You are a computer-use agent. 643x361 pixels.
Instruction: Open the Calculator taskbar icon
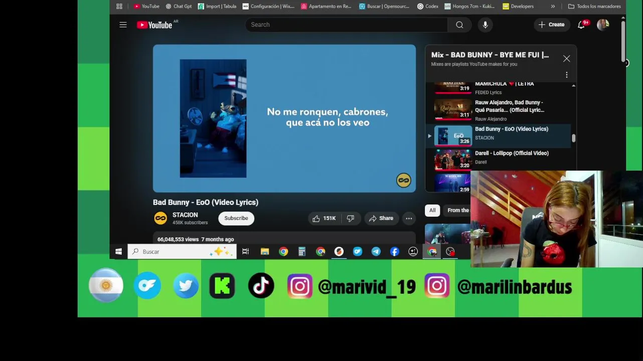point(302,252)
